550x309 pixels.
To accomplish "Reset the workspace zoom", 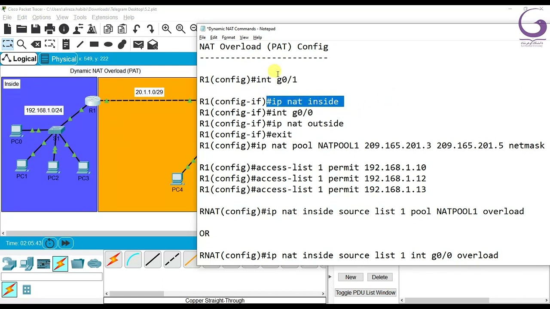I will pos(180,29).
